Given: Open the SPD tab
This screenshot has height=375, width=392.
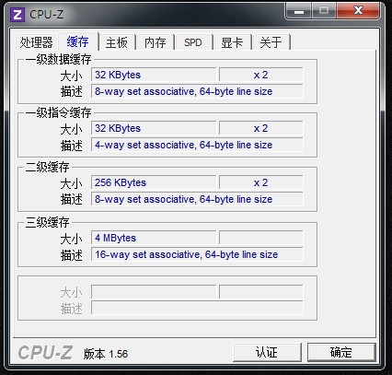Looking at the screenshot, I should click(193, 42).
